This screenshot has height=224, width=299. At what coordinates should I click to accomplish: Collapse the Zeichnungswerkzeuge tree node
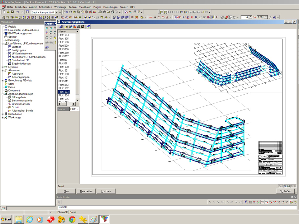(x=2, y=94)
